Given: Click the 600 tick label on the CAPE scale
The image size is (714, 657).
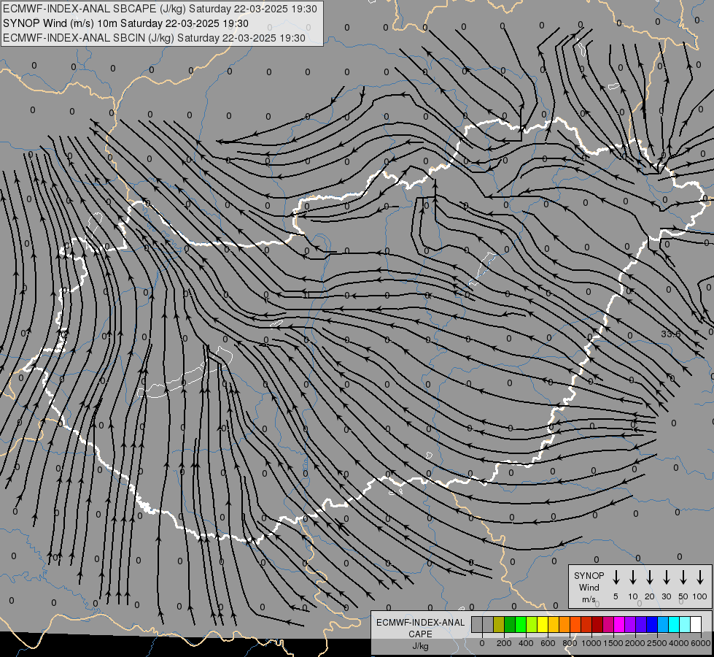Looking at the screenshot, I should [548, 643].
